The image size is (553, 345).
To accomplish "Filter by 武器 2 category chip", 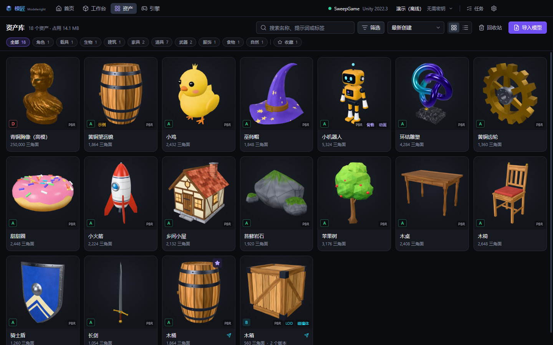I will [185, 42].
